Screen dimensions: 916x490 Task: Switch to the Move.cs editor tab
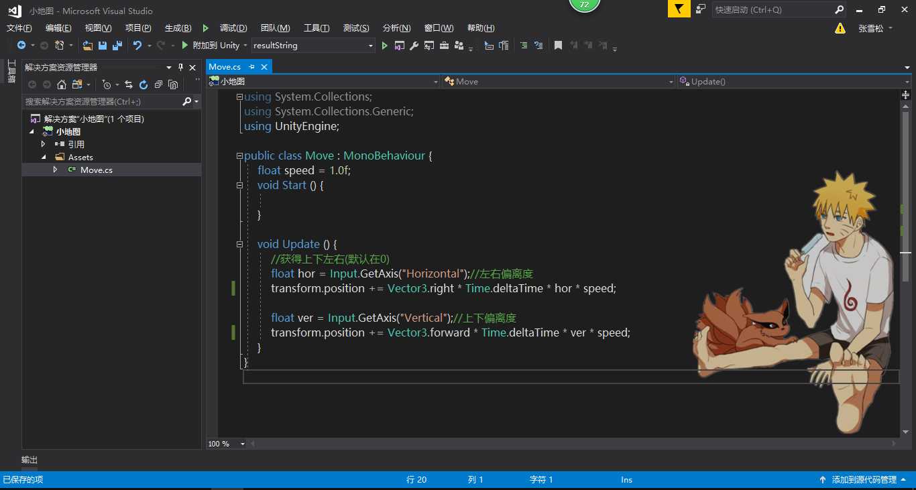[225, 67]
